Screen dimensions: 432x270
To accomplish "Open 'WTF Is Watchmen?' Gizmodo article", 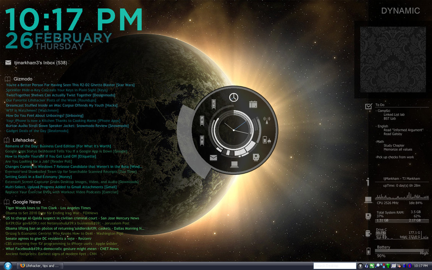I will (32, 110).
